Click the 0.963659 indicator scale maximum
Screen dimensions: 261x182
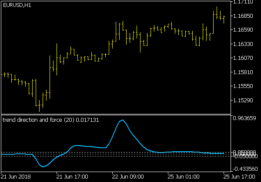(244, 118)
